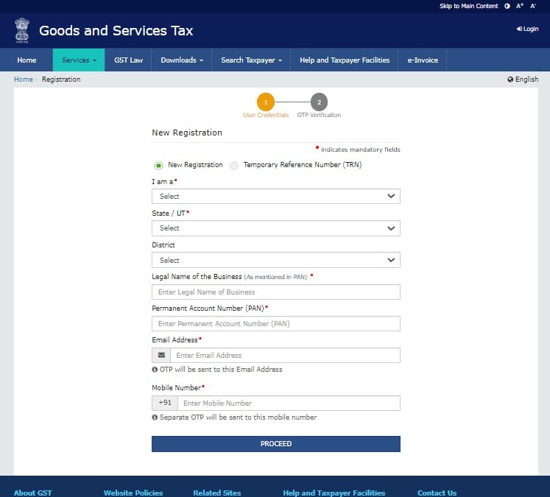Click the PROCEED button
Screen dimensions: 550x497
pos(275,444)
